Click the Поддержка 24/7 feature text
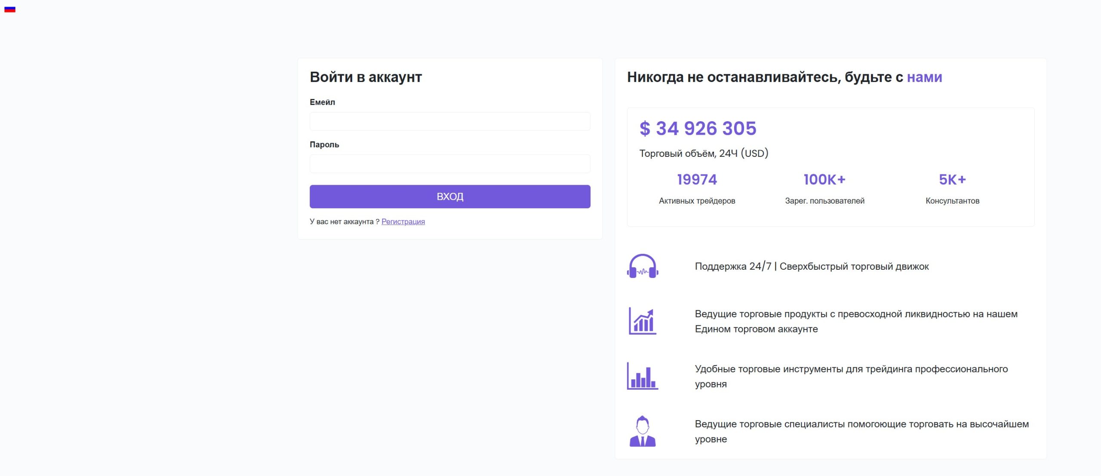Image resolution: width=1101 pixels, height=476 pixels. [x=812, y=266]
